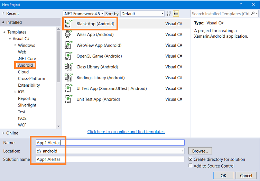Screen dimensions: 260x181
Task: Switch to medium icons list view
Action: tap(176, 13)
